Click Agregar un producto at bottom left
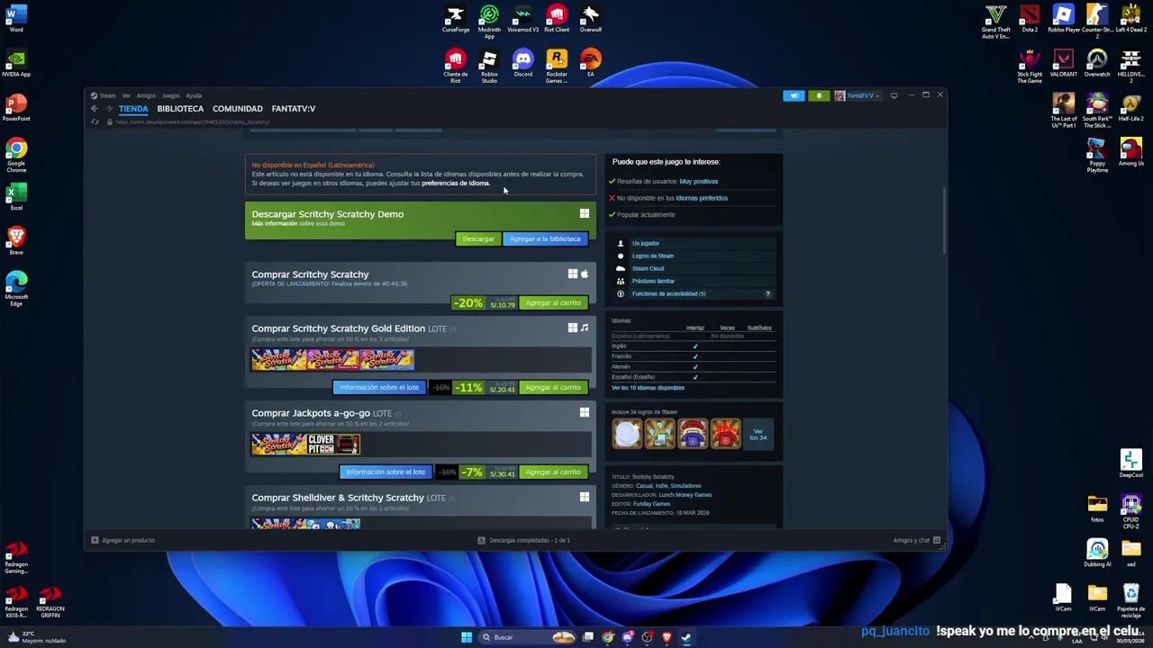This screenshot has height=648, width=1153. click(x=123, y=541)
